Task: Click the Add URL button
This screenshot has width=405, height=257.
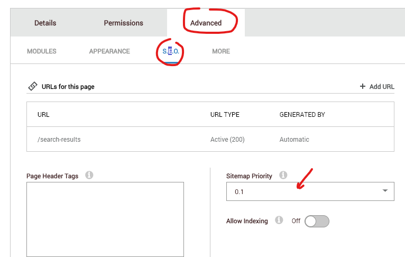Action: 377,87
